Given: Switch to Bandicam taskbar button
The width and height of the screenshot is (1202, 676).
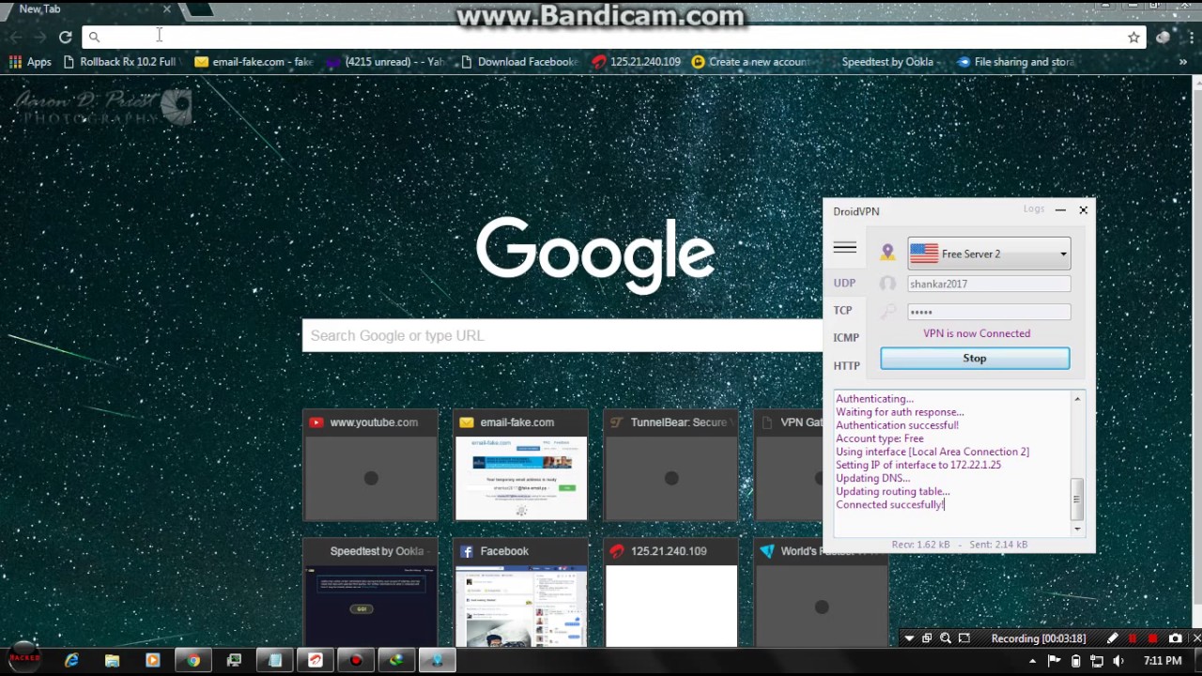Looking at the screenshot, I should tap(356, 661).
